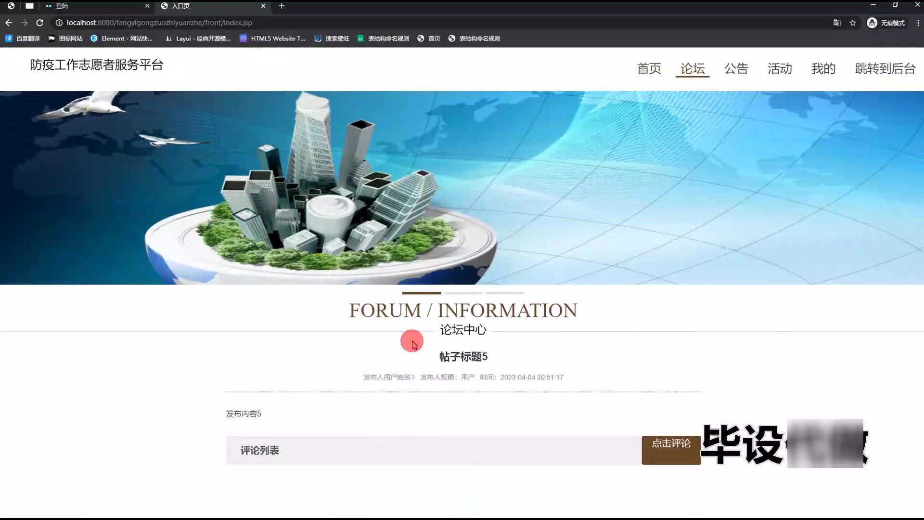
Task: Select 论坛 in the site navigation
Action: tap(693, 68)
